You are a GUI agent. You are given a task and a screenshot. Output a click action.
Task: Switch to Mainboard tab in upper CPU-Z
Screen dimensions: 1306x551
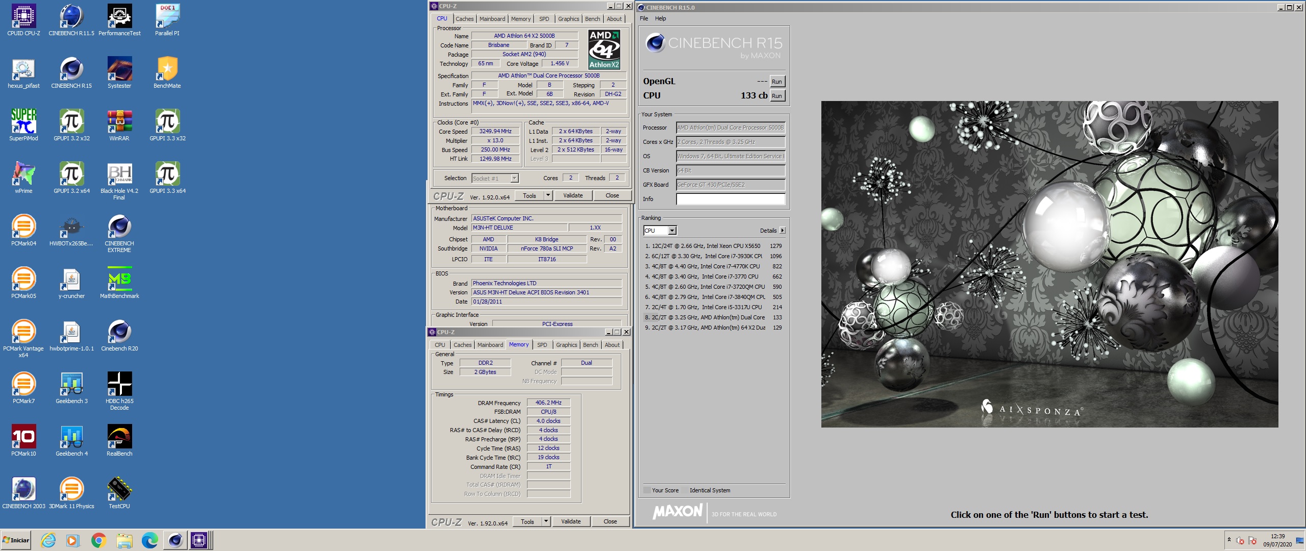pyautogui.click(x=492, y=19)
